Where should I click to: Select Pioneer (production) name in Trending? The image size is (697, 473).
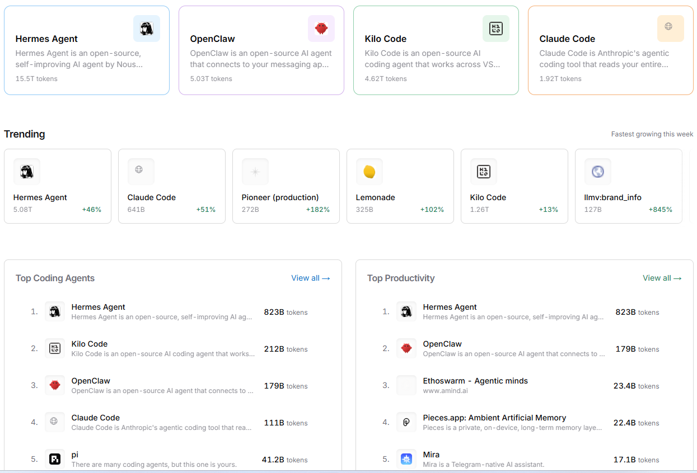click(280, 197)
